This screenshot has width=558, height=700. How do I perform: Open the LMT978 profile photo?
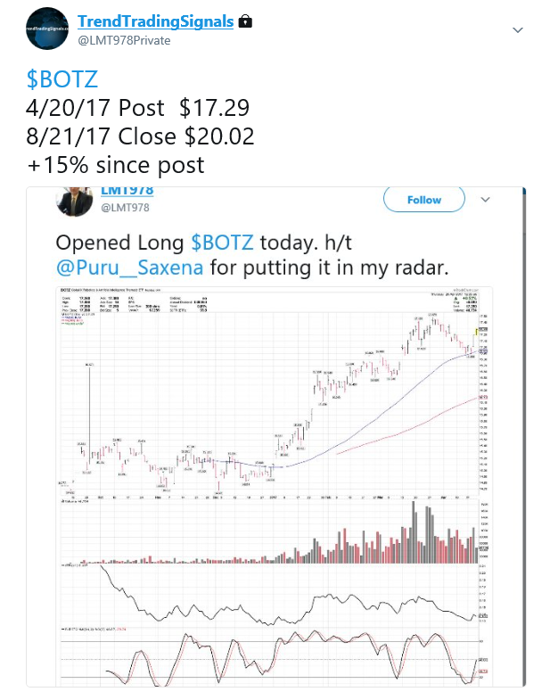(x=75, y=202)
